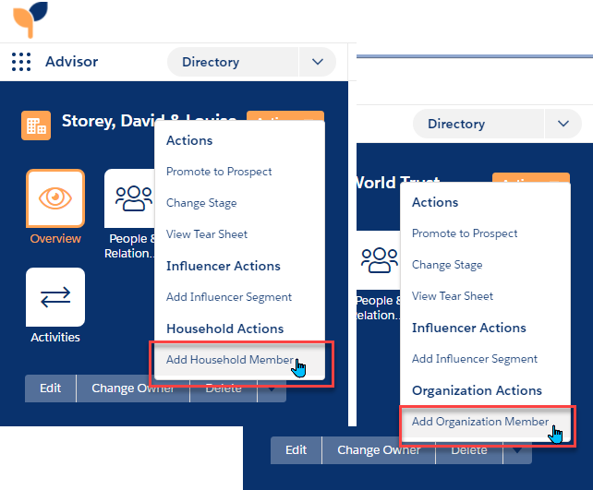Screen dimensions: 593x490
Task: Click the Organization Actions heading
Action: tap(477, 390)
